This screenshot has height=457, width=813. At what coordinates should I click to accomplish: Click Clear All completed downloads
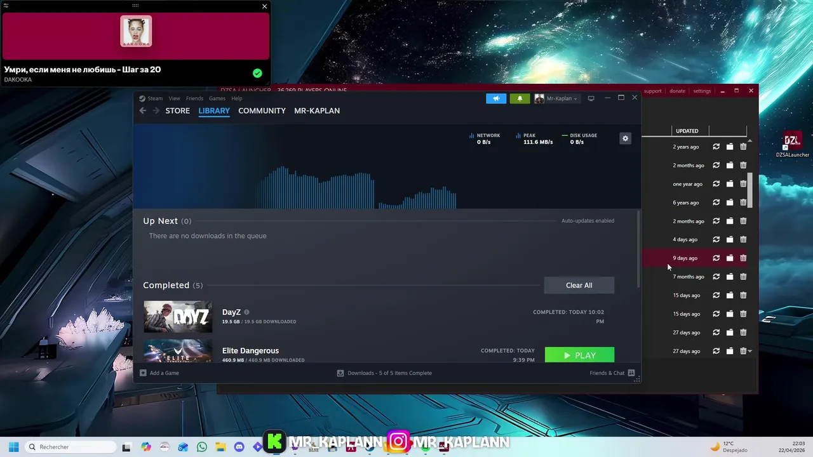[579, 285]
